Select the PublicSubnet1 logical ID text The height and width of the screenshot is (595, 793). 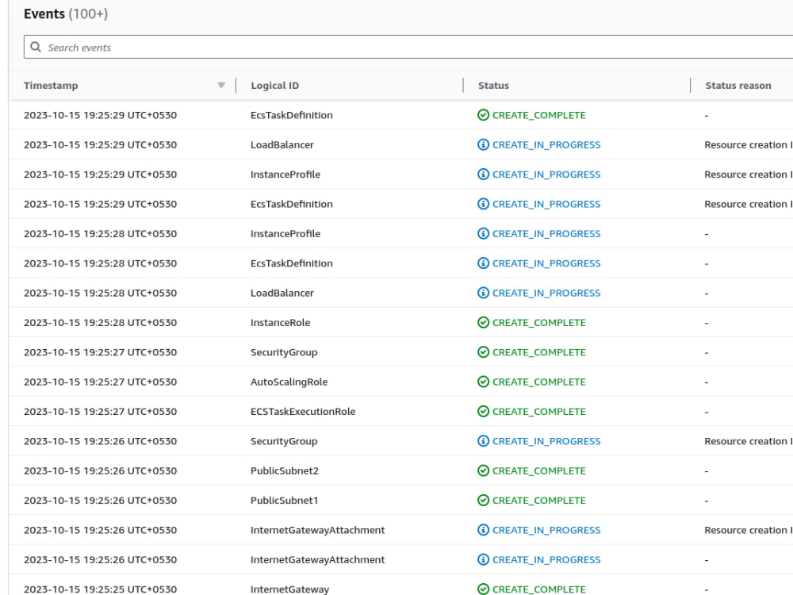pos(284,501)
